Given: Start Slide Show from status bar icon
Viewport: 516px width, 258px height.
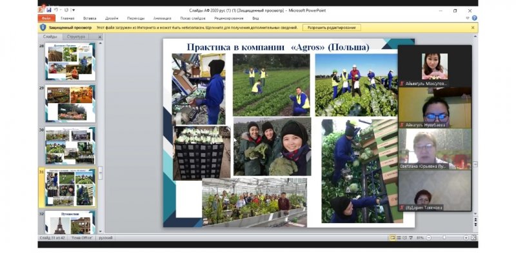Looking at the screenshot, I should (410, 237).
